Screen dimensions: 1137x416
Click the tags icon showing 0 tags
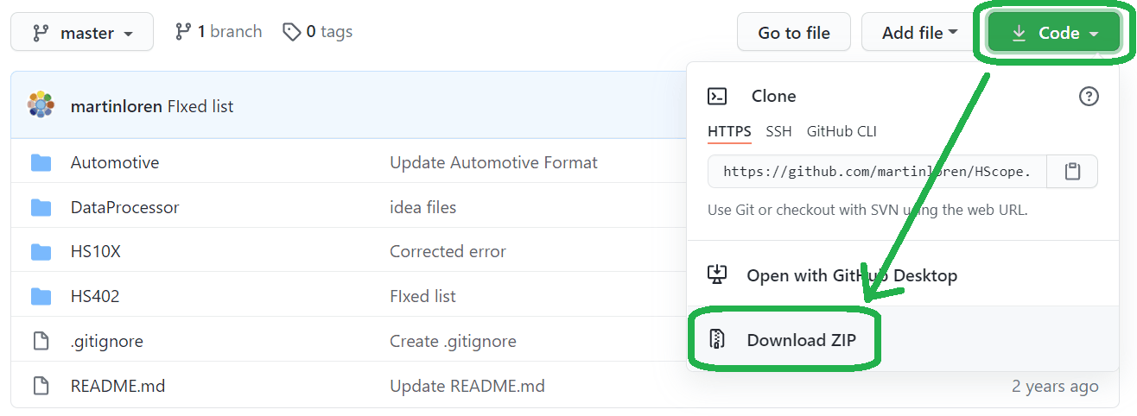point(292,32)
